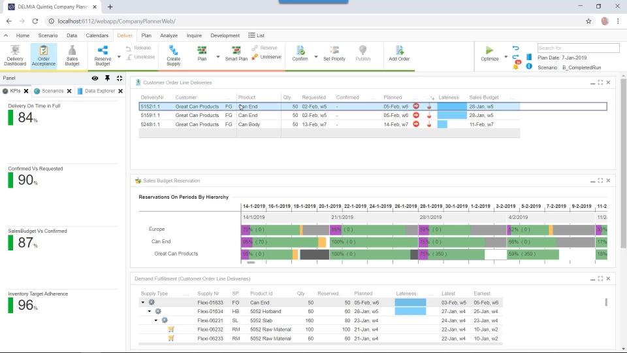Open the Plan button dropdown arrow
The image size is (627, 353).
pyautogui.click(x=218, y=57)
